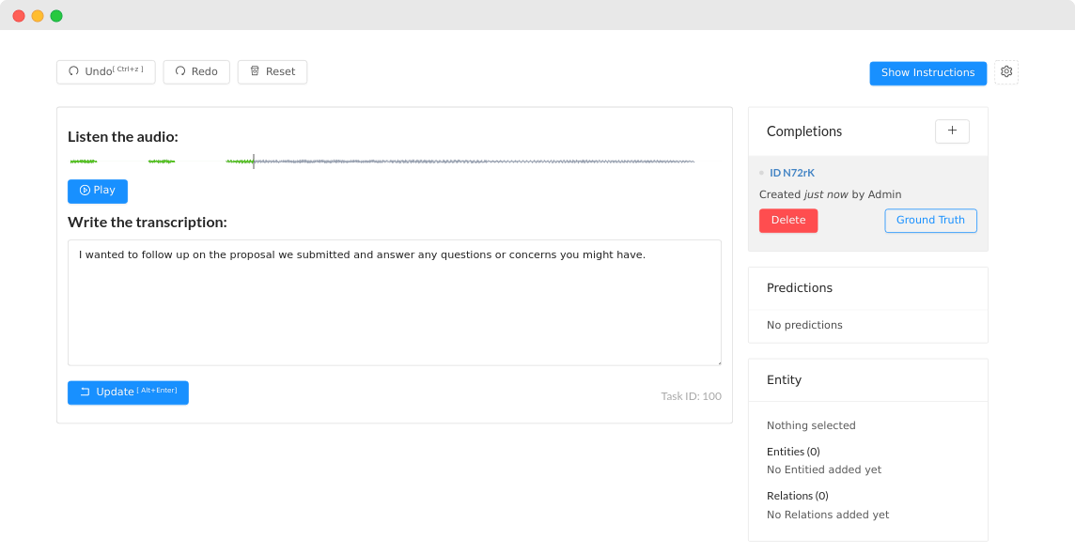The width and height of the screenshot is (1075, 554).
Task: Click the Redo button
Action: (196, 72)
